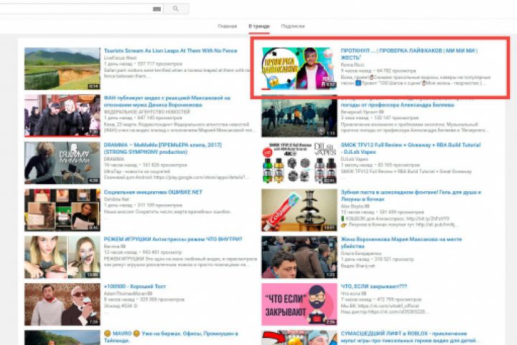Screen dimensions: 517x345
Task: Open the DRAMMA МиМиМи clip thumbnail
Action: (x=62, y=162)
